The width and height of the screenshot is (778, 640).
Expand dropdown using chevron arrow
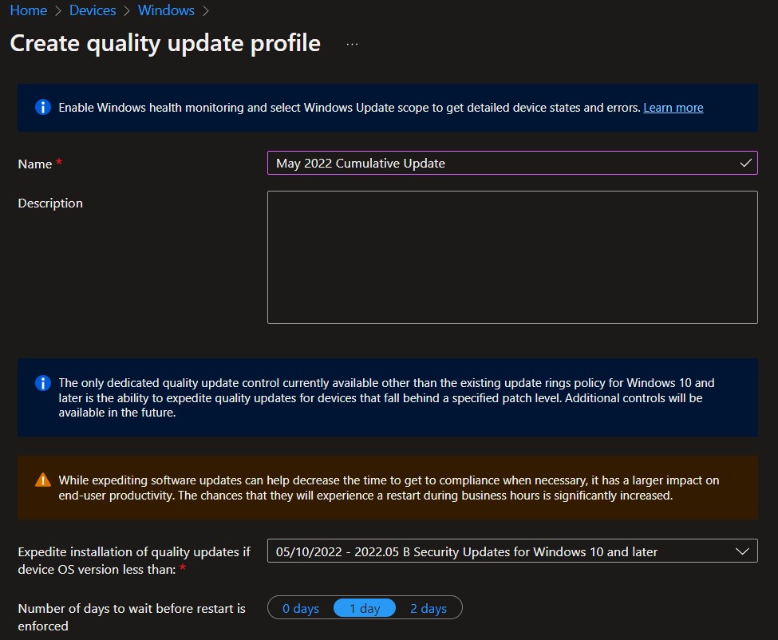click(x=742, y=551)
